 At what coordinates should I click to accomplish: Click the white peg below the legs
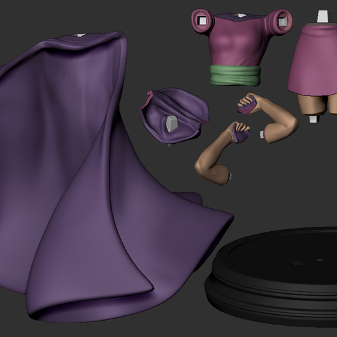pyautogui.click(x=313, y=119)
